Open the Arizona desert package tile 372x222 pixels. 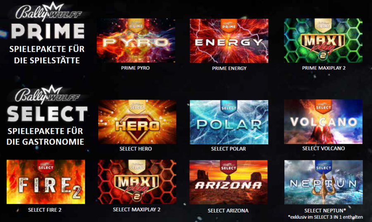(x=229, y=182)
